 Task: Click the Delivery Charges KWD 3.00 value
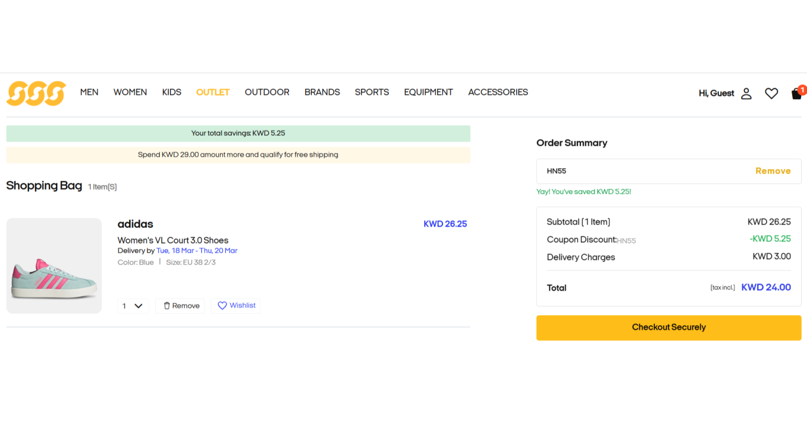click(x=772, y=257)
